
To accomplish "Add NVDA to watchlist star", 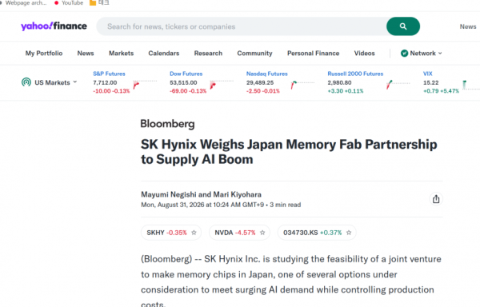I will tap(262, 233).
